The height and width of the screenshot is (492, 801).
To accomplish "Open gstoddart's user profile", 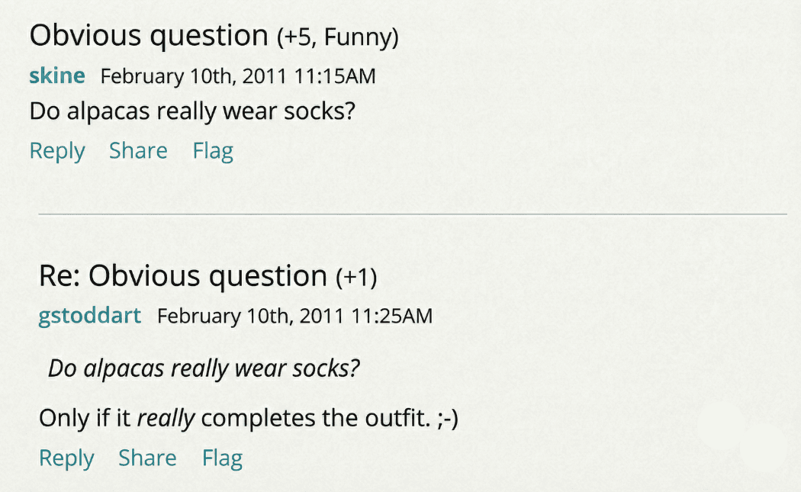I will [x=89, y=316].
